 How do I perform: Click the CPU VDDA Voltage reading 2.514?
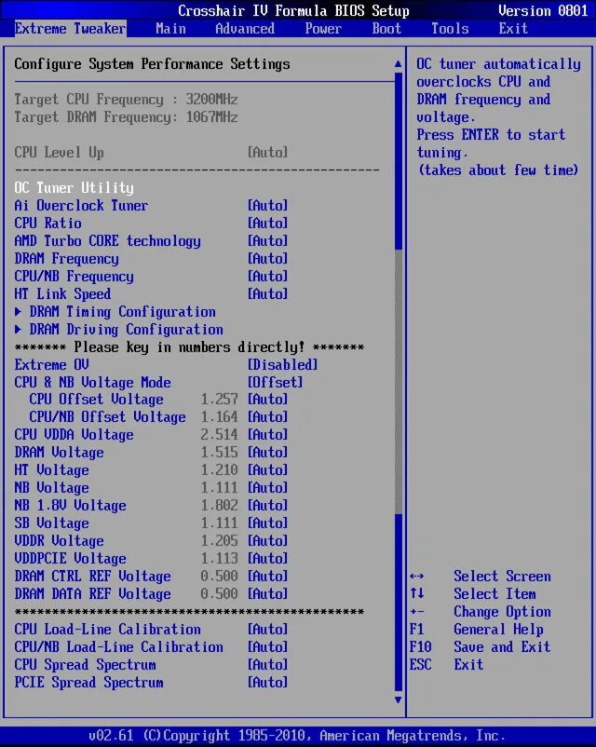coord(219,434)
